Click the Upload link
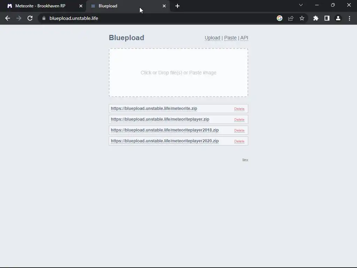Viewport: 357px width, 268px height. pos(212,38)
